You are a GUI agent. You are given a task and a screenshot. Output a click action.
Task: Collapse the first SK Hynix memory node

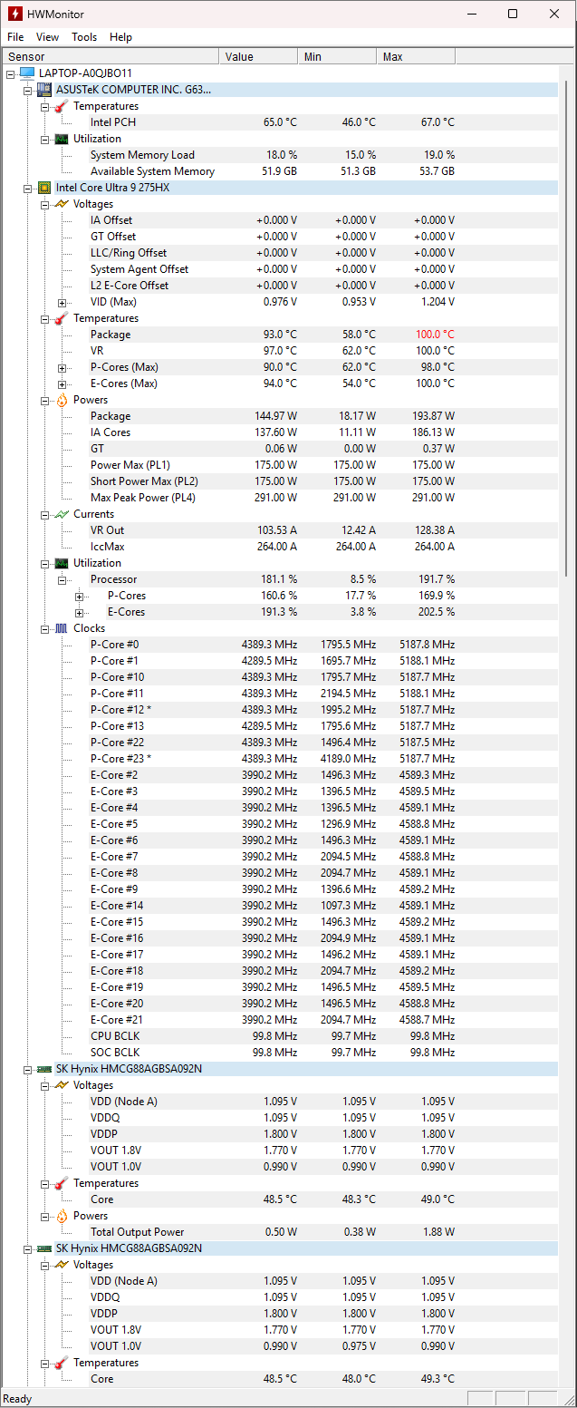pos(27,1069)
